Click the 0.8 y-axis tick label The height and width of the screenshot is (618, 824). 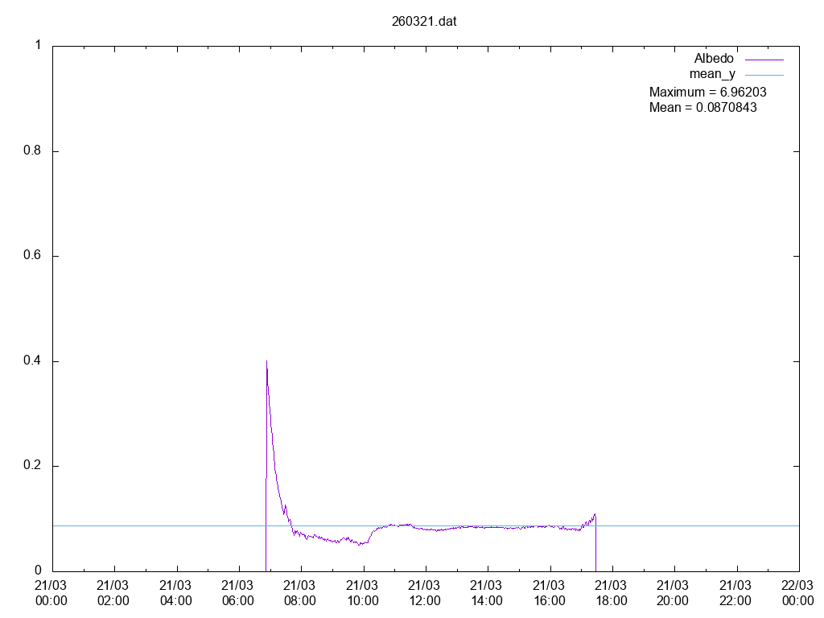pyautogui.click(x=32, y=151)
